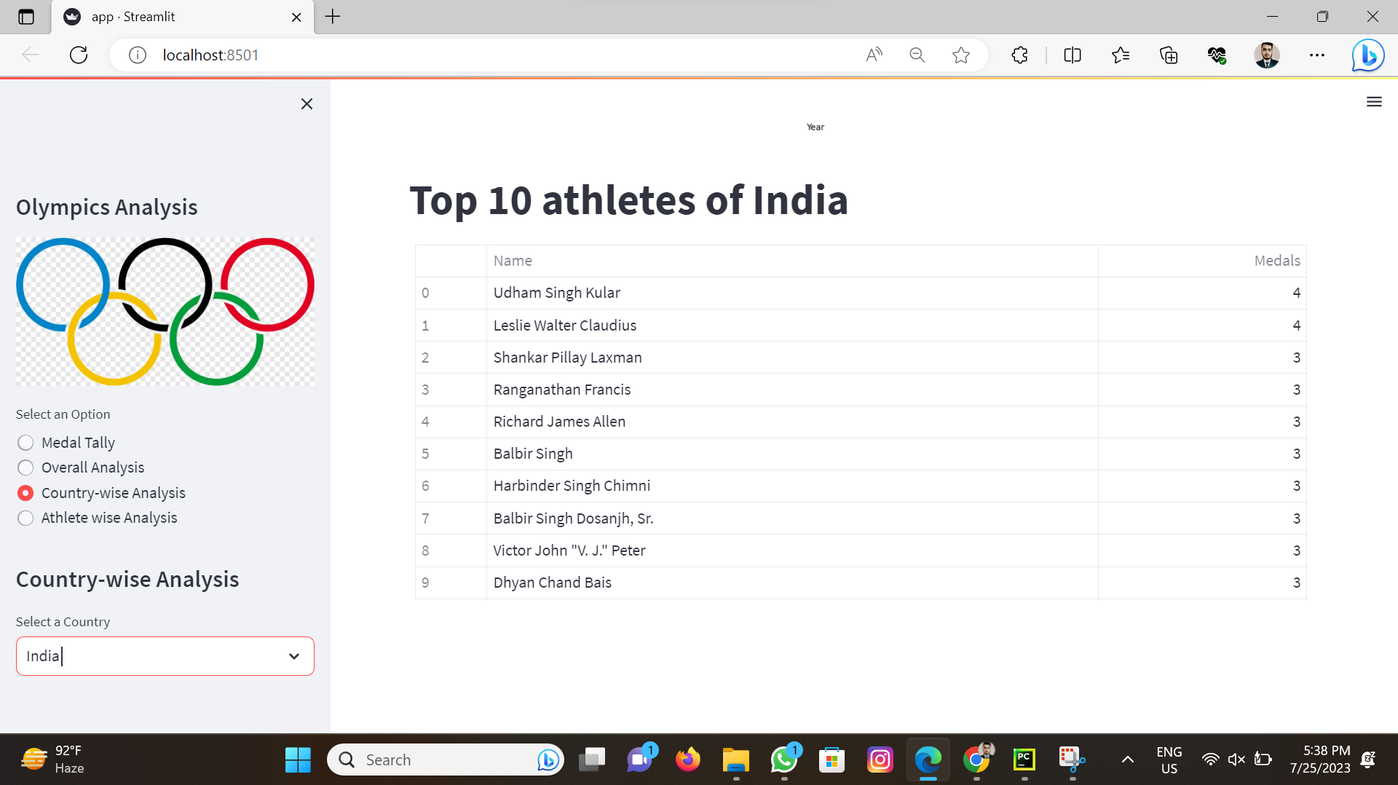
Task: Open the Collections icon in the toolbar
Action: [x=1169, y=55]
